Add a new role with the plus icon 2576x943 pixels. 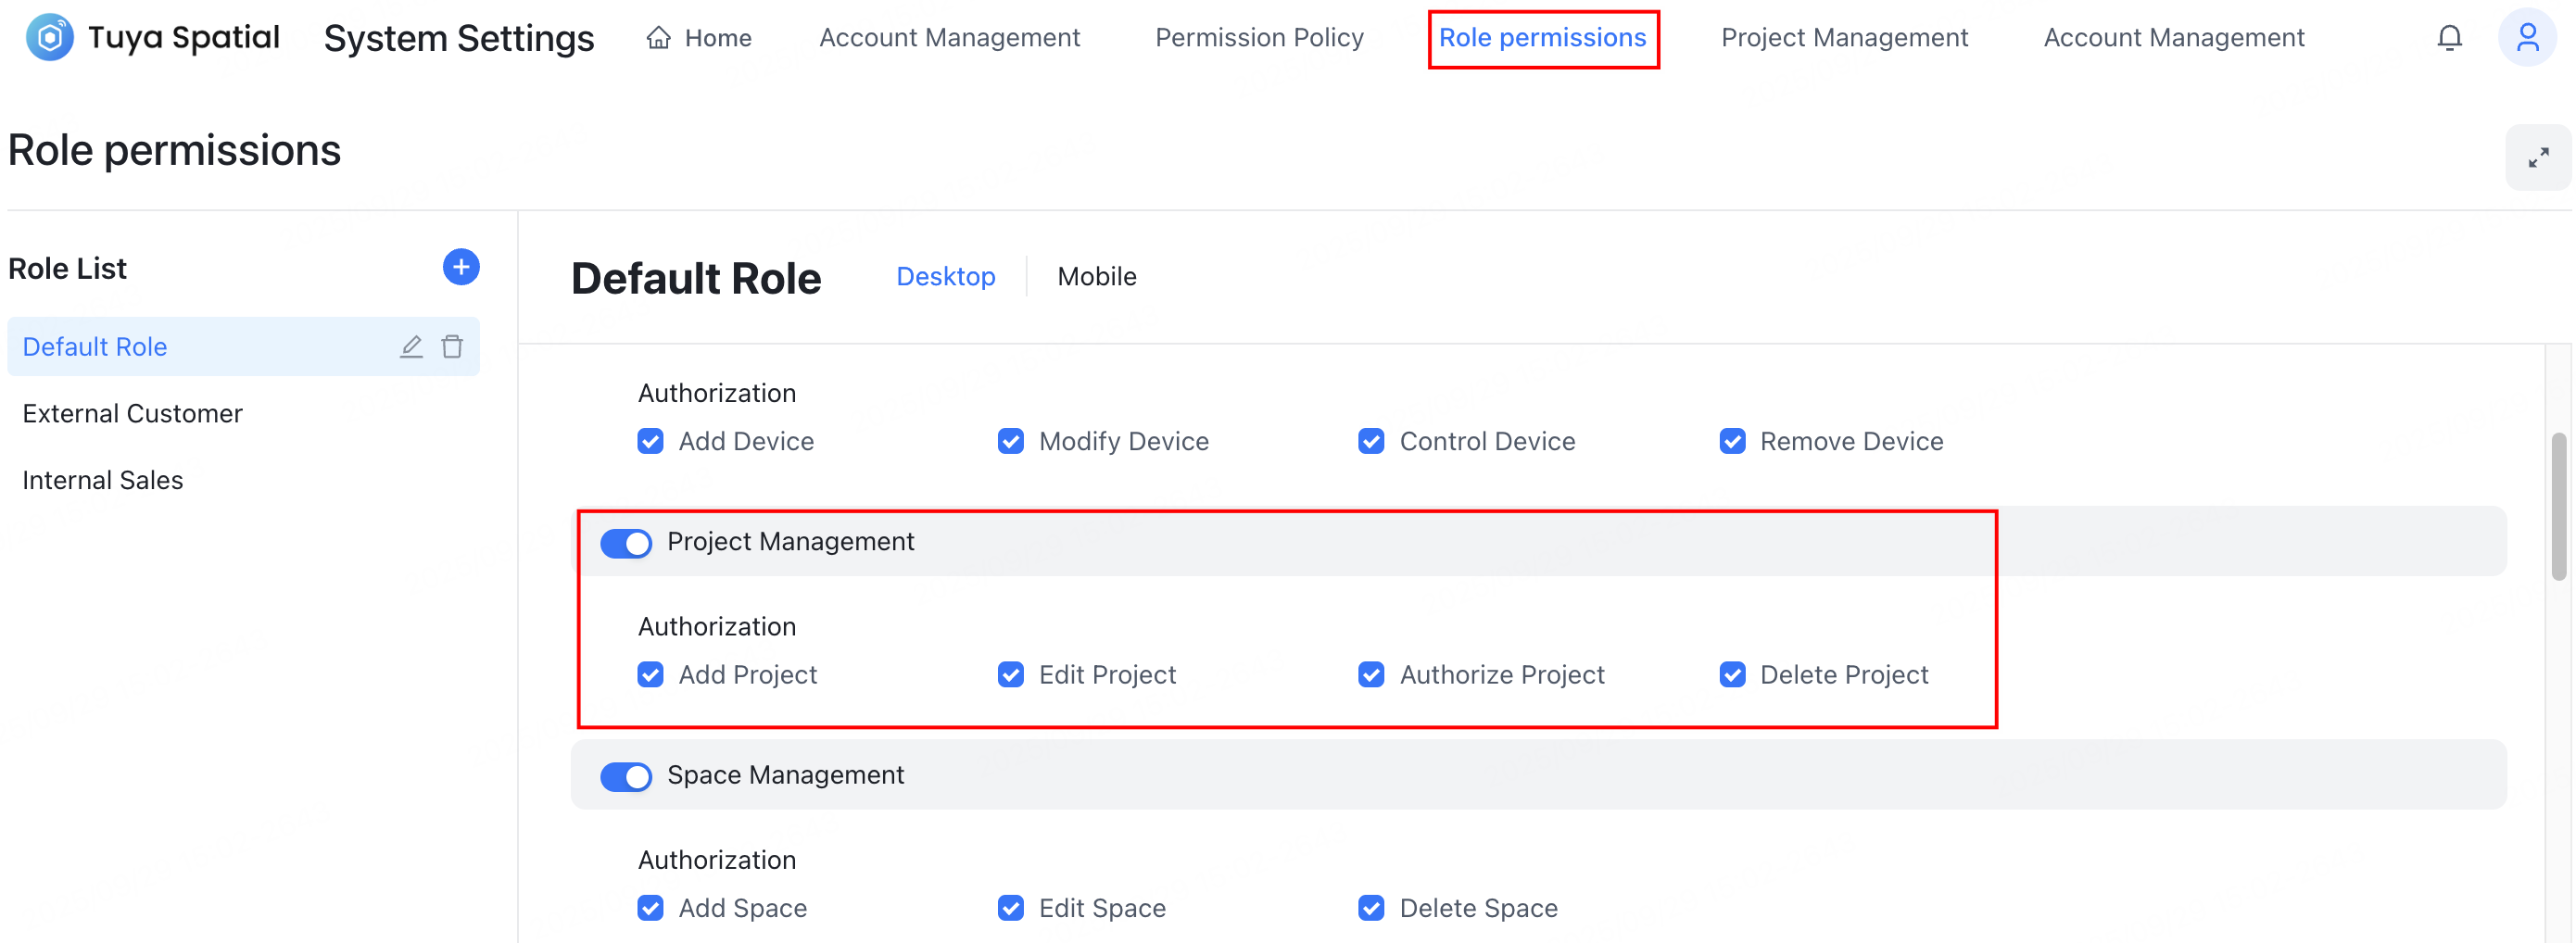[x=461, y=267]
